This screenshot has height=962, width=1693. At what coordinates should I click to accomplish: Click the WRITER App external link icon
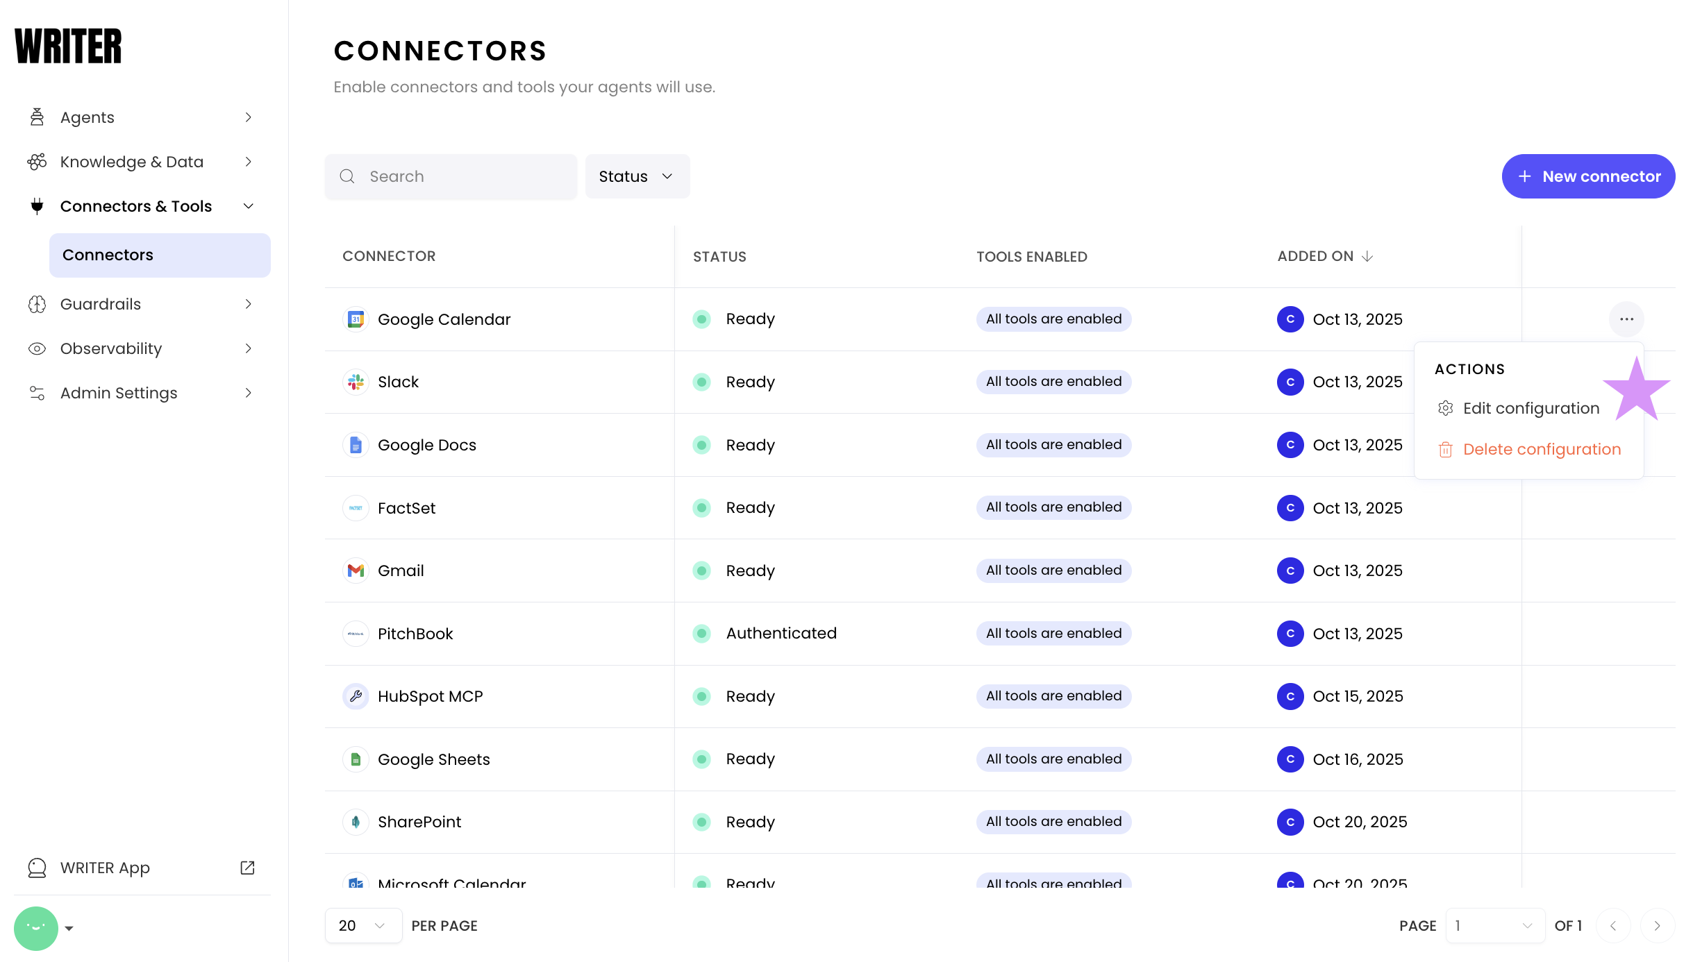tap(247, 868)
